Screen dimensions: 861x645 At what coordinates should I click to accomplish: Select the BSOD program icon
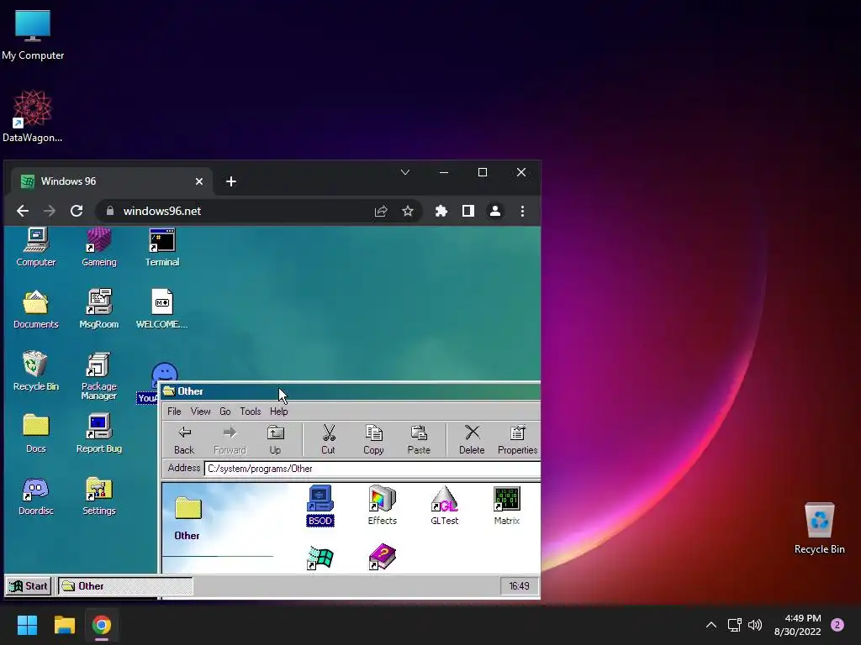click(320, 506)
